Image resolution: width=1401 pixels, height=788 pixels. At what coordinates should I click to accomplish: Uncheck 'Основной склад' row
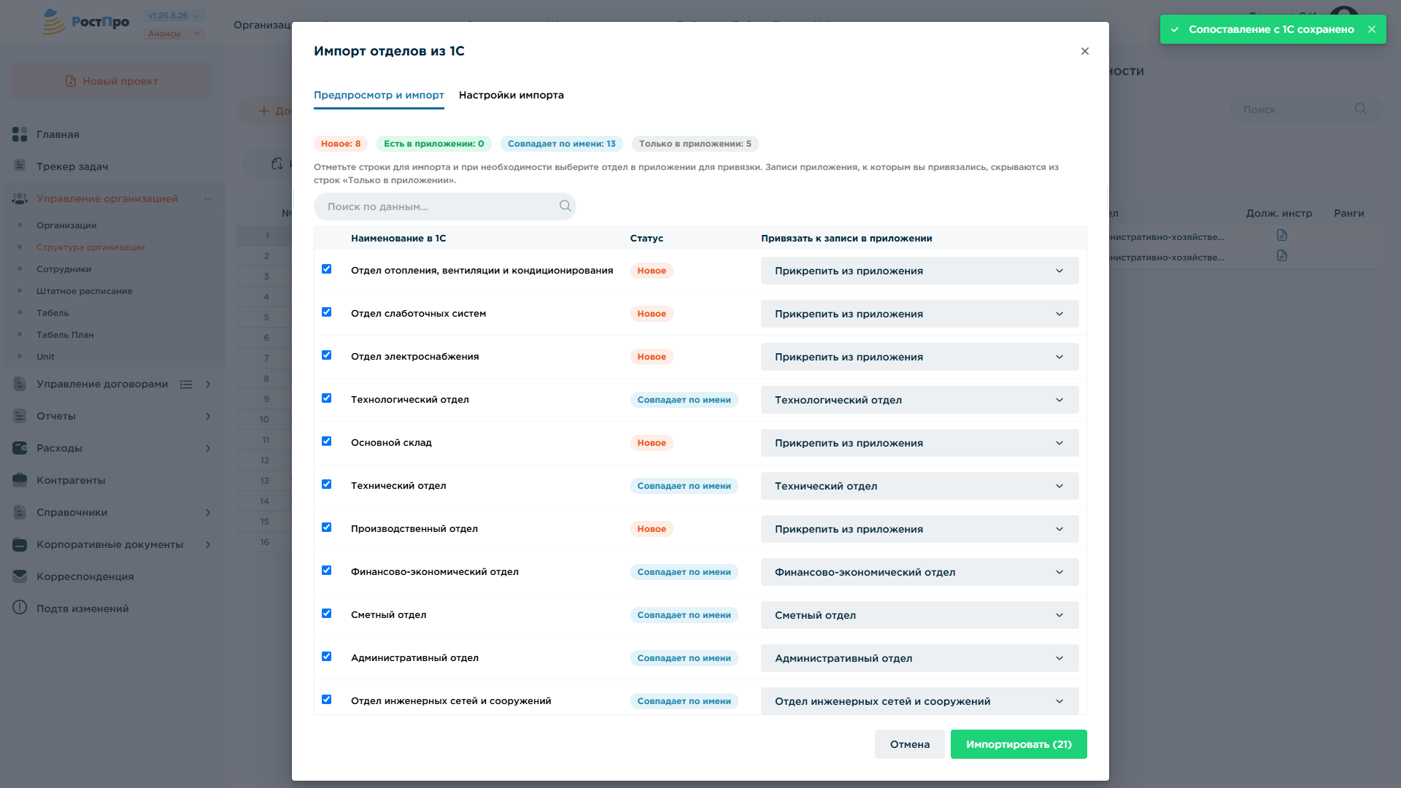click(x=327, y=441)
